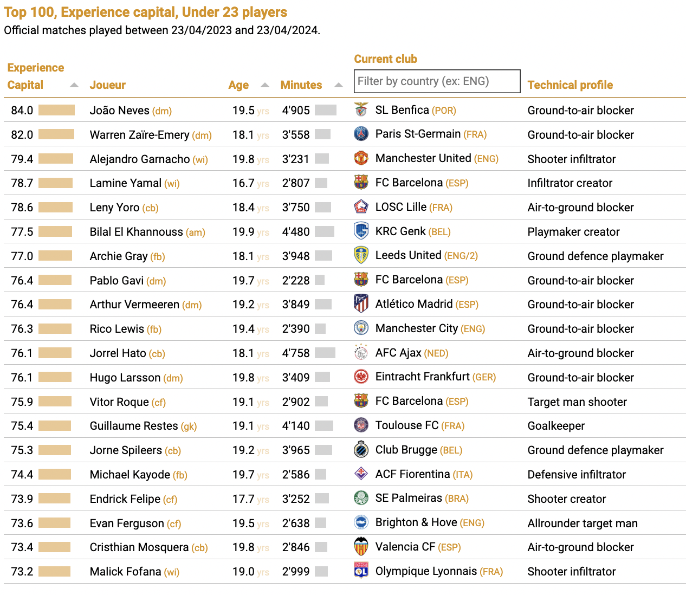The image size is (686, 595).
Task: Click the Manchester United crest icon
Action: tap(361, 158)
